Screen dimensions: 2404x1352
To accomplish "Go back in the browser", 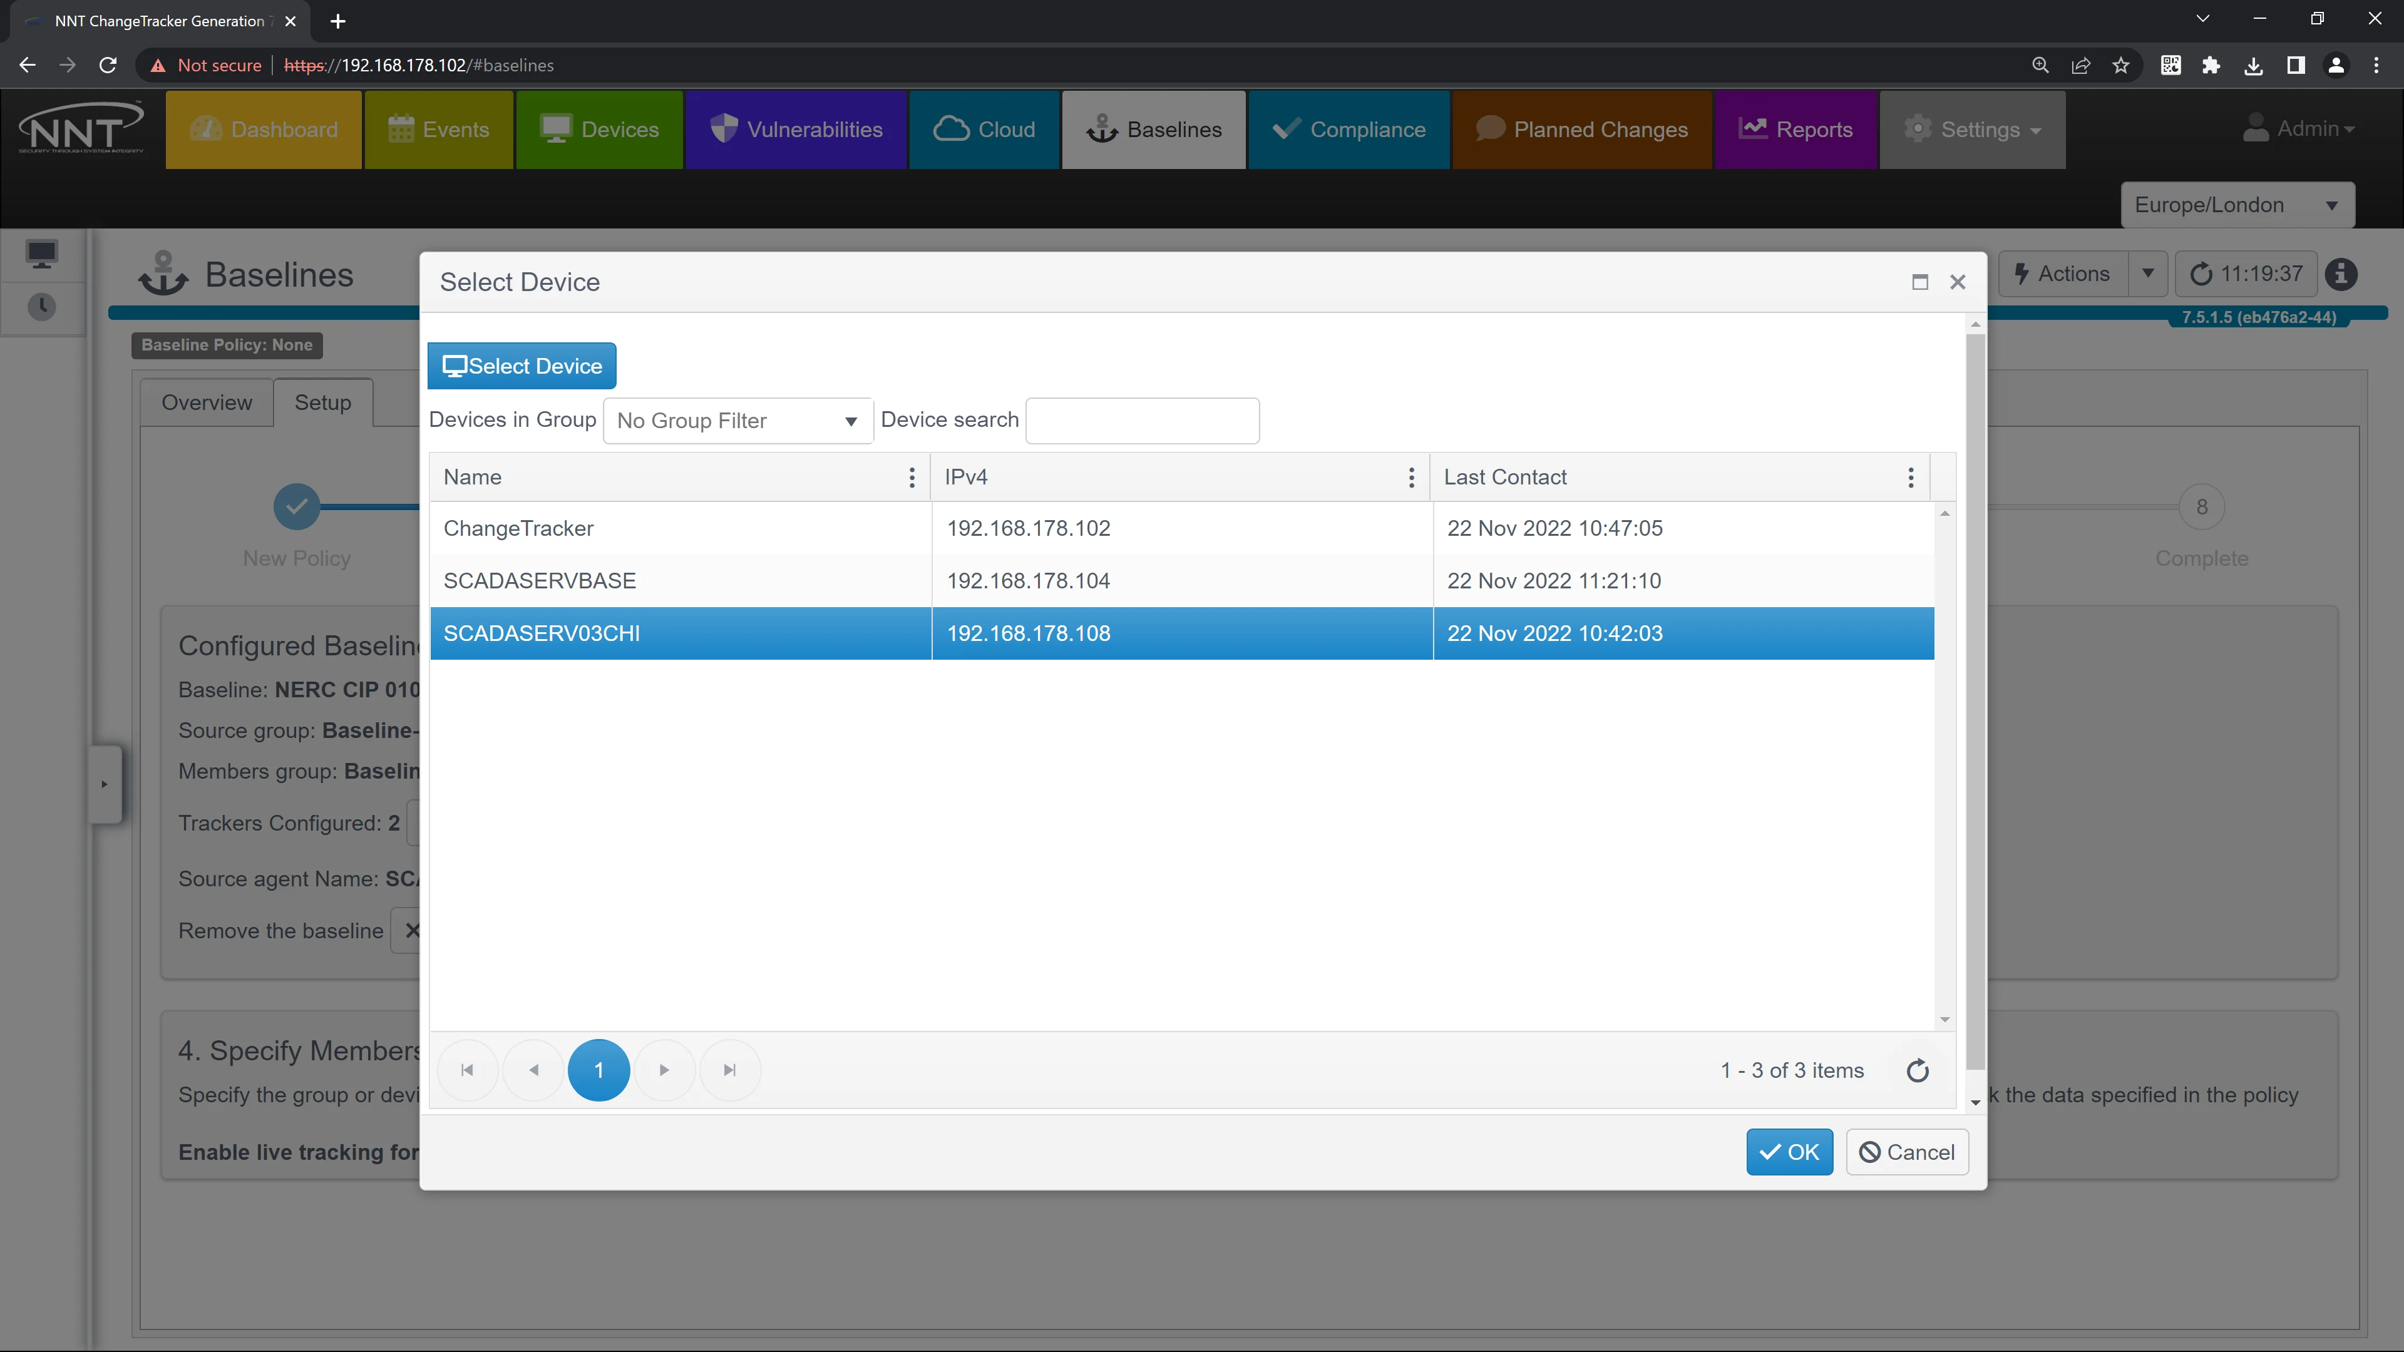I will click(27, 65).
